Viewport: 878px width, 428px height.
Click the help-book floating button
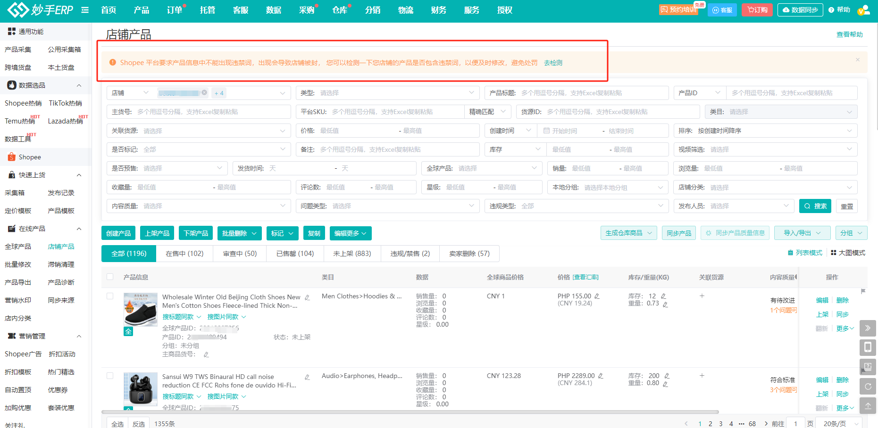tap(868, 367)
